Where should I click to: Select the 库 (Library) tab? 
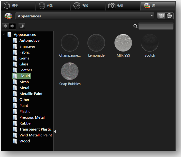point(158,6)
